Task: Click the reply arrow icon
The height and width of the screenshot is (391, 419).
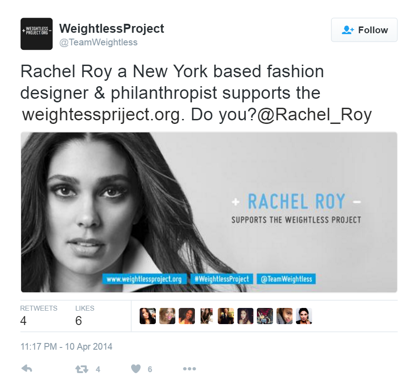Action: pyautogui.click(x=27, y=369)
